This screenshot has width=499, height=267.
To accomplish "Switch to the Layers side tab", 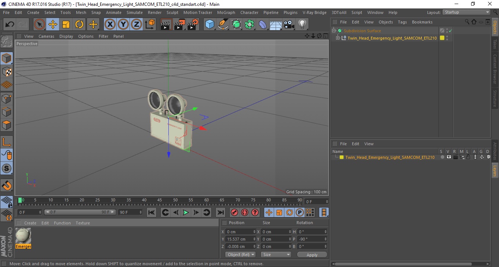I will pyautogui.click(x=495, y=171).
